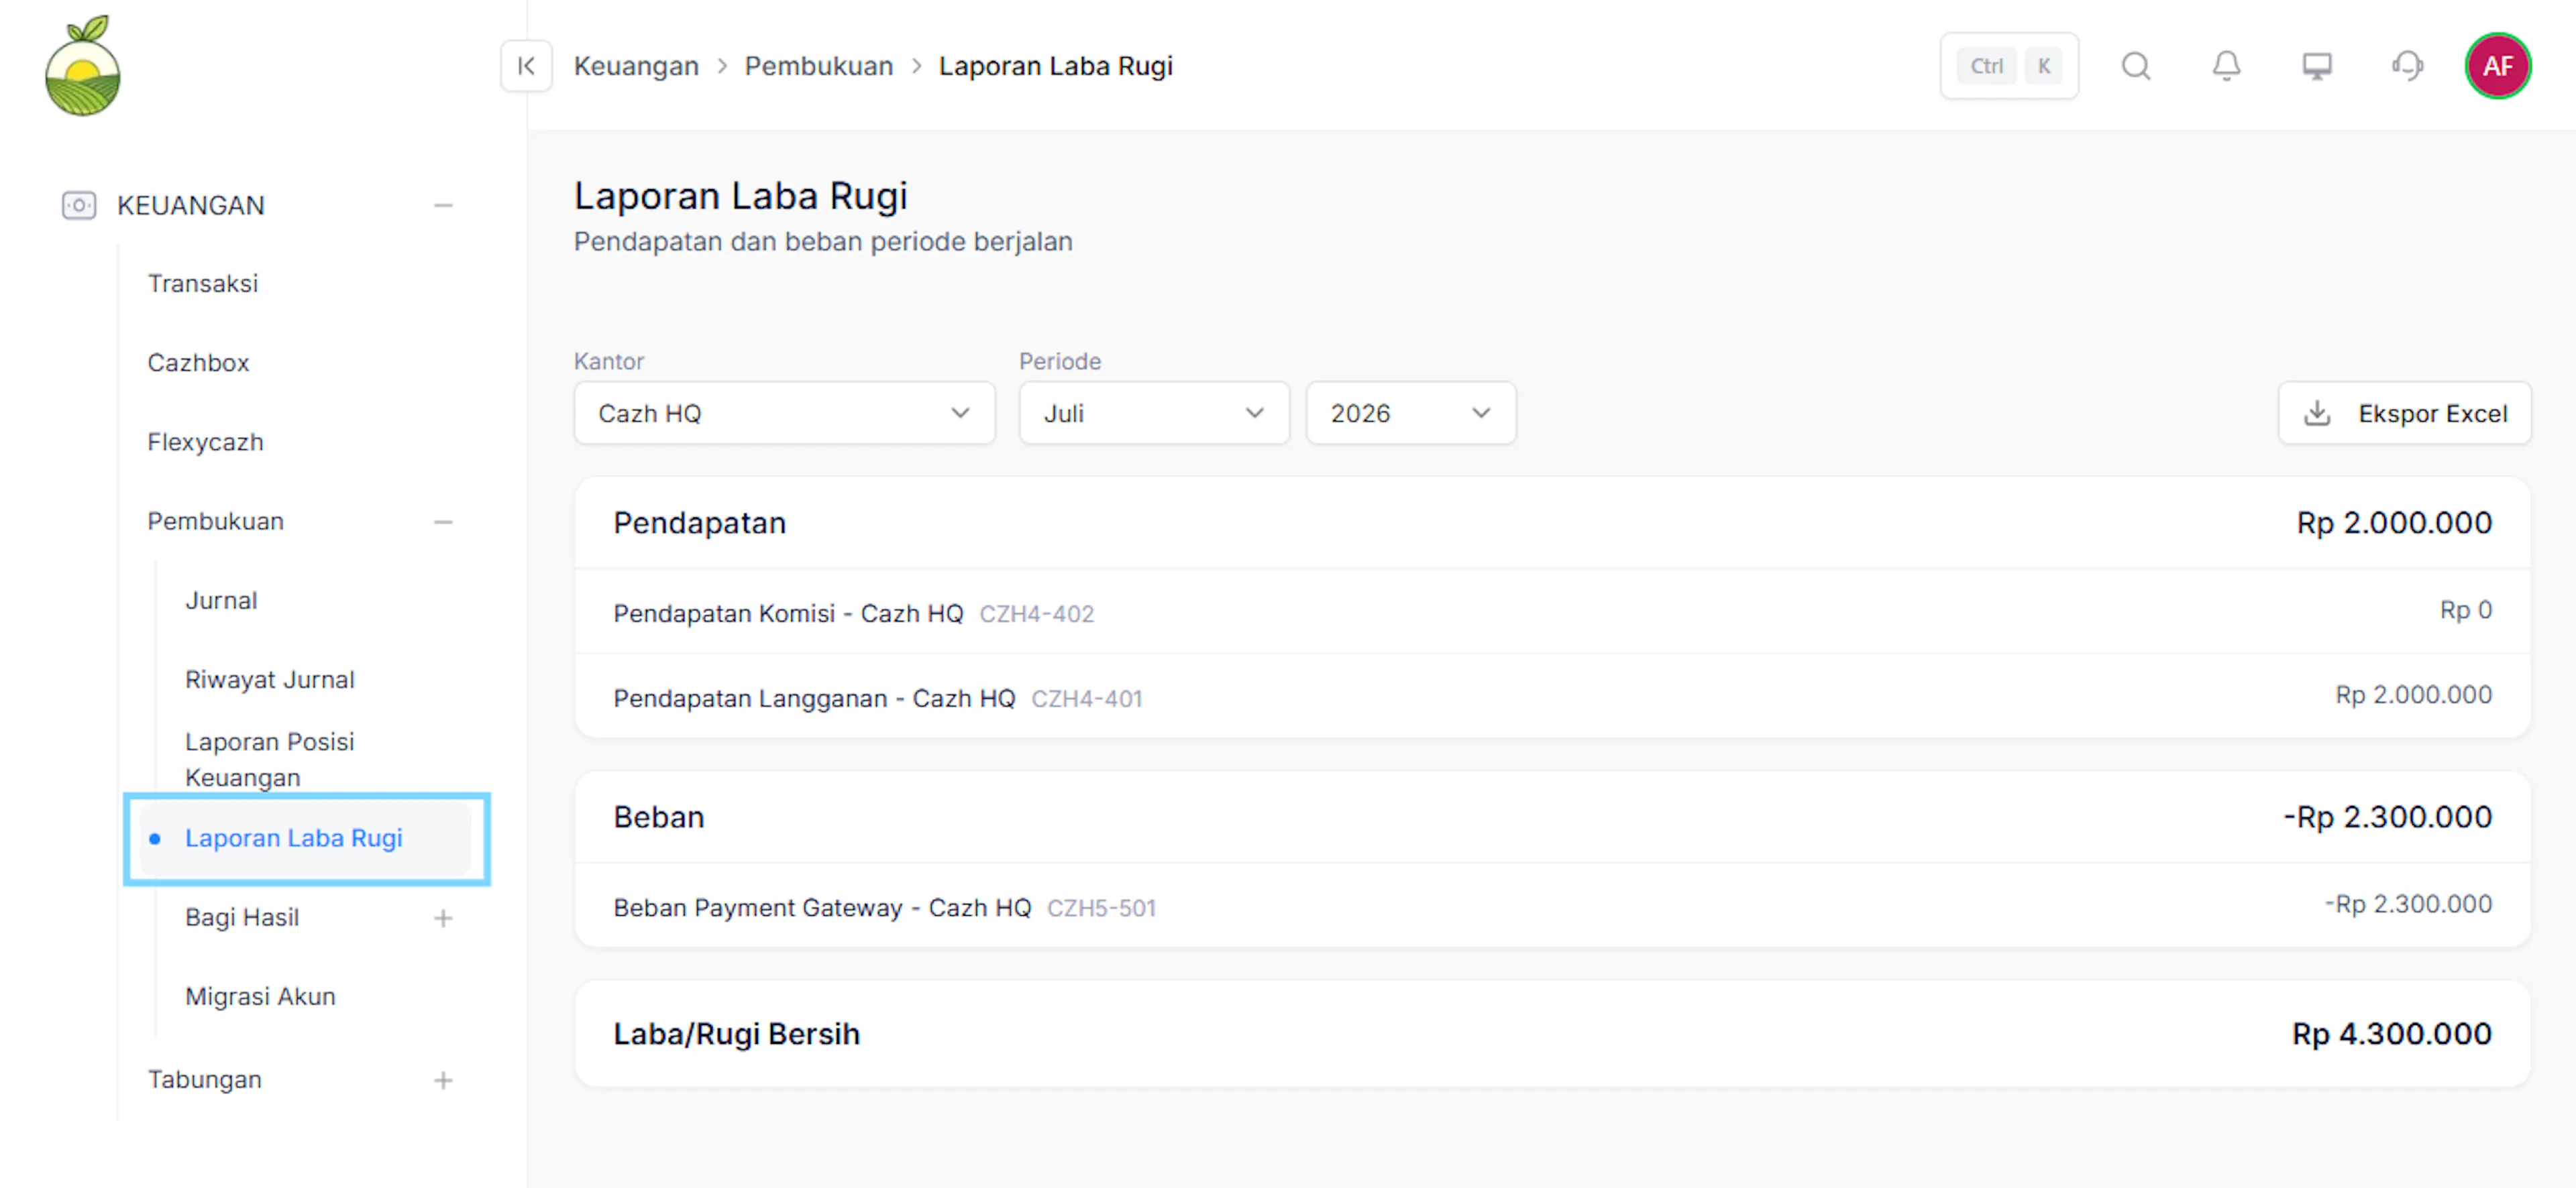Viewport: 2576px width, 1188px height.
Task: Click the Ctrl K shortcut box
Action: click(x=2009, y=66)
